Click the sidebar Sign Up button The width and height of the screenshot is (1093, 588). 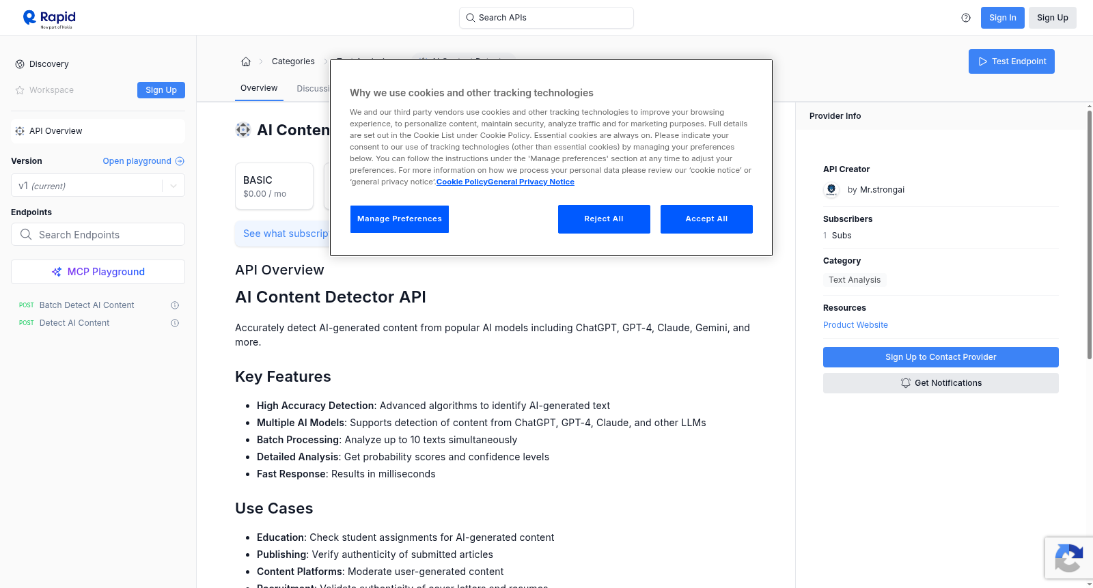[x=161, y=90]
